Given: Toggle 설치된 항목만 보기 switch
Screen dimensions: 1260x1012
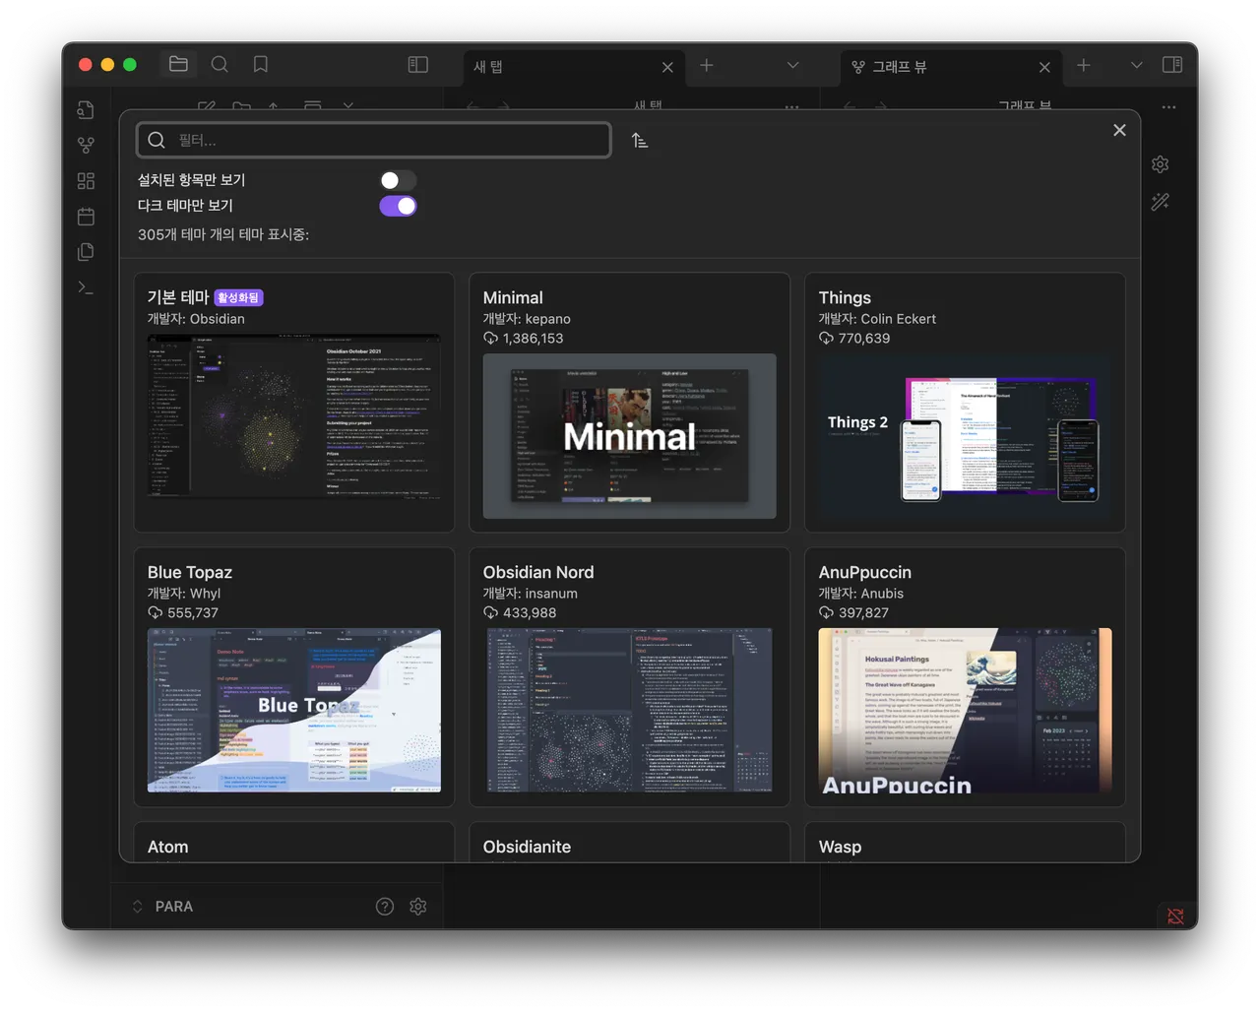Looking at the screenshot, I should [398, 180].
